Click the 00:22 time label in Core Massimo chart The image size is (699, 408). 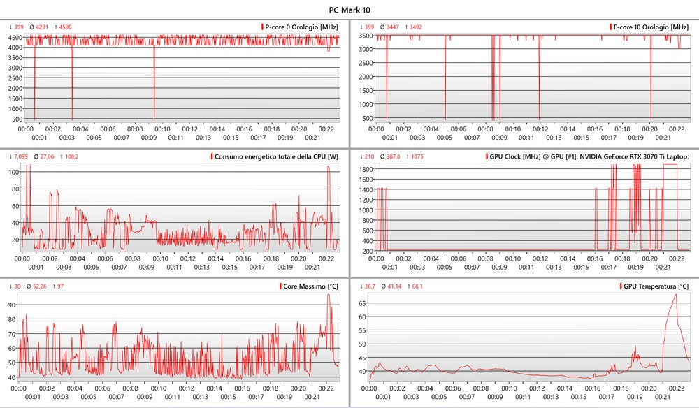click(x=324, y=388)
